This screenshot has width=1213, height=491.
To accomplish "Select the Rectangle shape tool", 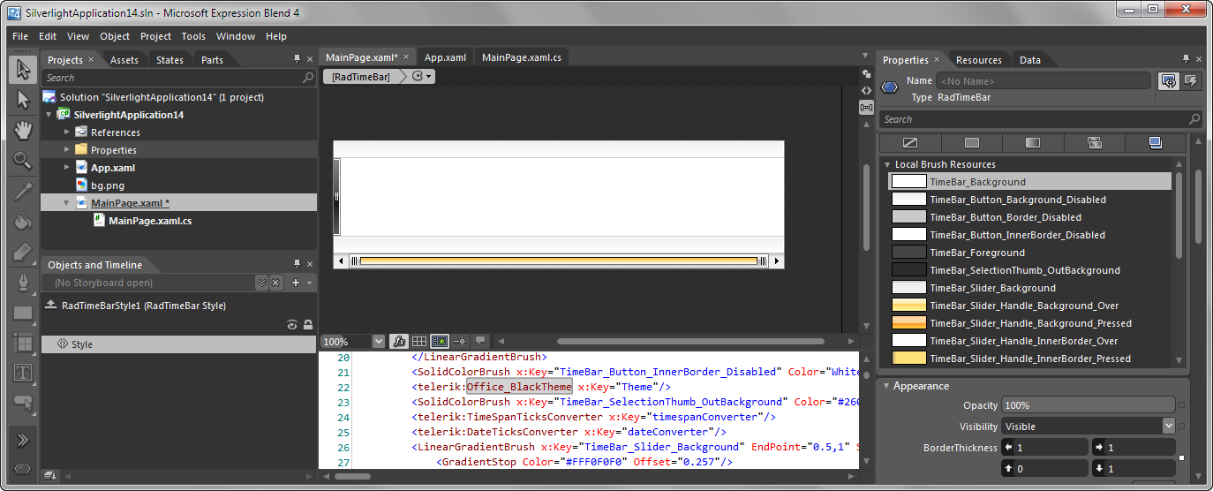I will (x=23, y=313).
